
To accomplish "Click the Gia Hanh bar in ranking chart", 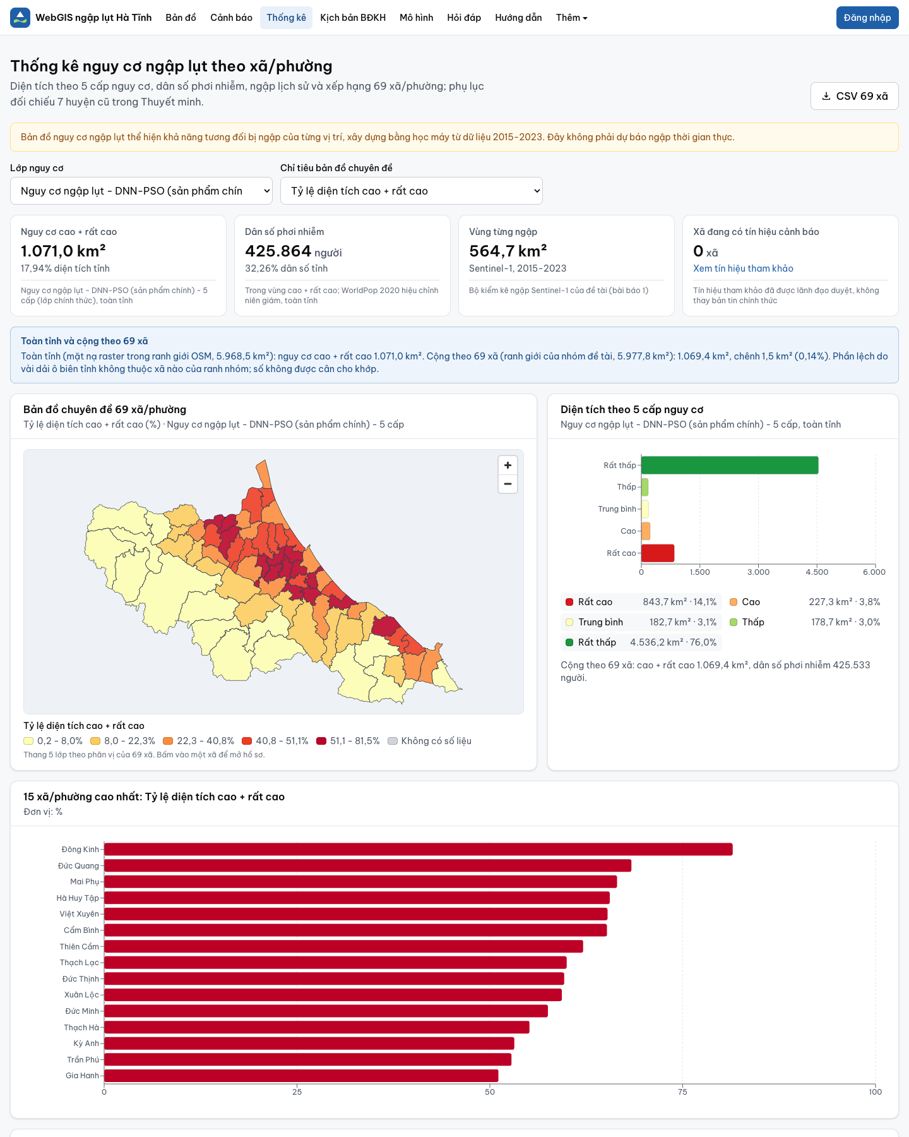I will (301, 1076).
